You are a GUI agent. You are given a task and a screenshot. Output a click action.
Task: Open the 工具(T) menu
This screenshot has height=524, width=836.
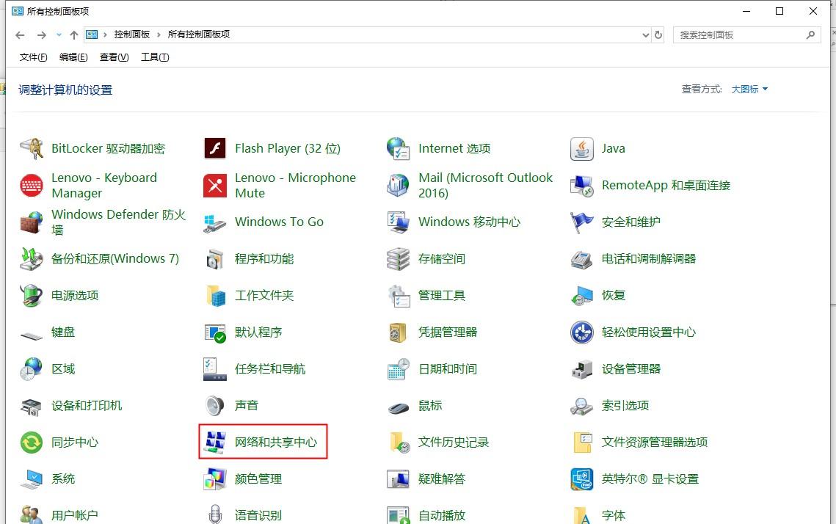tap(155, 57)
